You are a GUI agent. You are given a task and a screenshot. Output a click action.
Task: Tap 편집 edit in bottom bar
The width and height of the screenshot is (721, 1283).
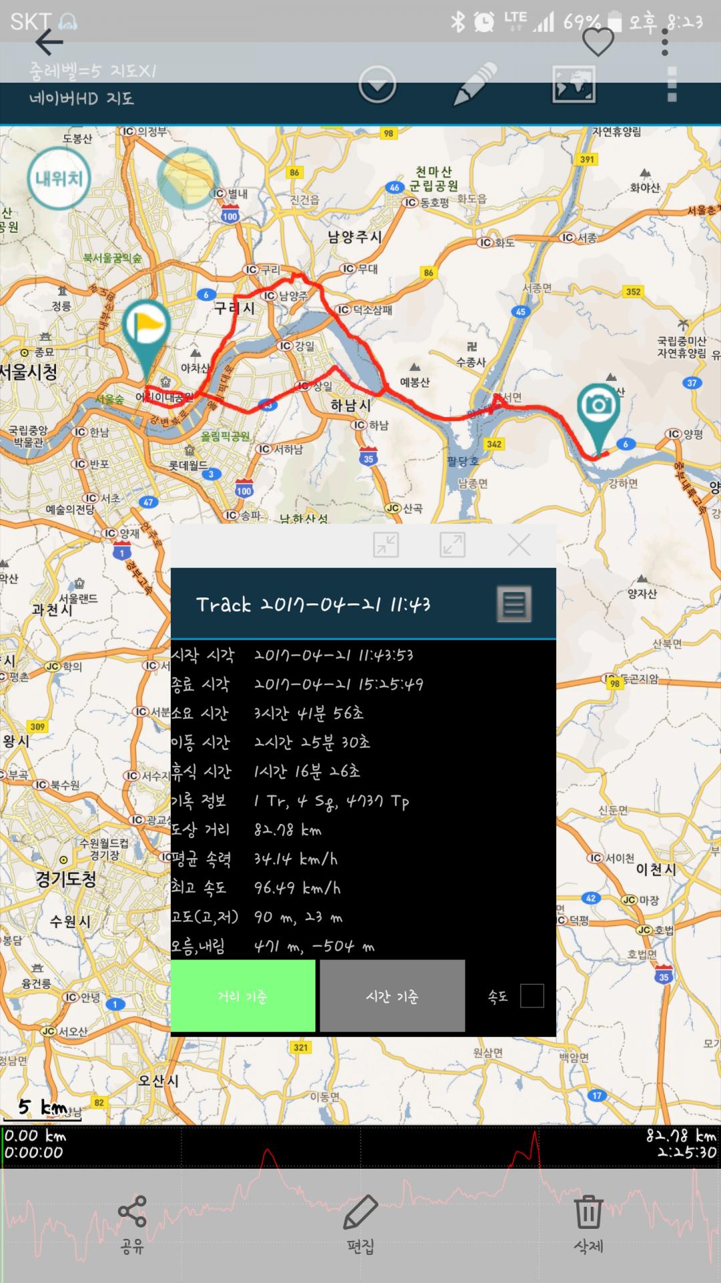(360, 1224)
